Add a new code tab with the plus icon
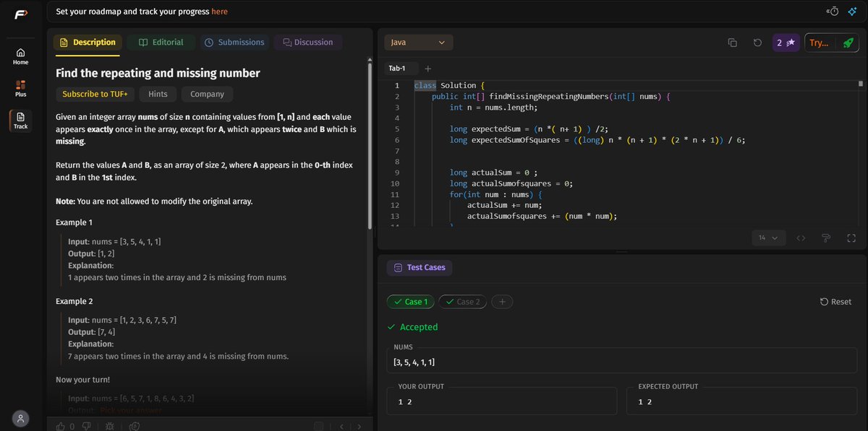This screenshot has width=868, height=431. pyautogui.click(x=427, y=69)
